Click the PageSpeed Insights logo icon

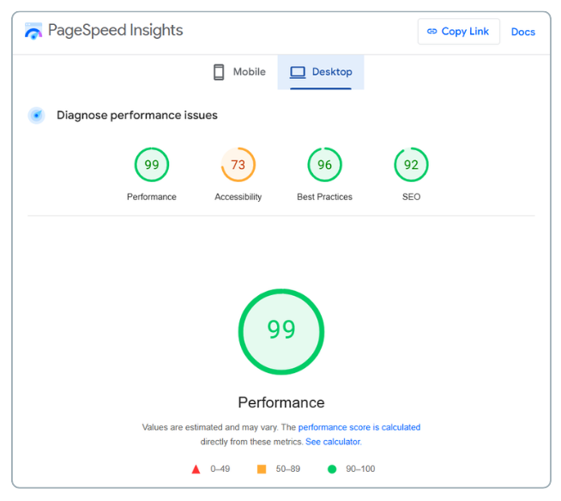coord(33,31)
